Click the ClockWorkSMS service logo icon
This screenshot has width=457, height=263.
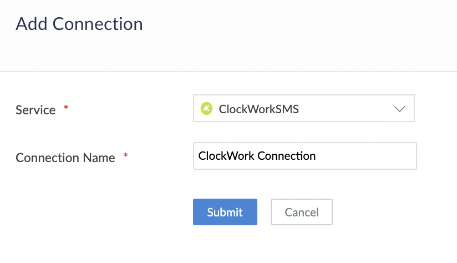coord(206,109)
